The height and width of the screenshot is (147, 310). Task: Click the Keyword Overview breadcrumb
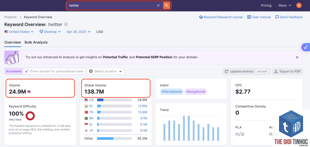[38, 17]
